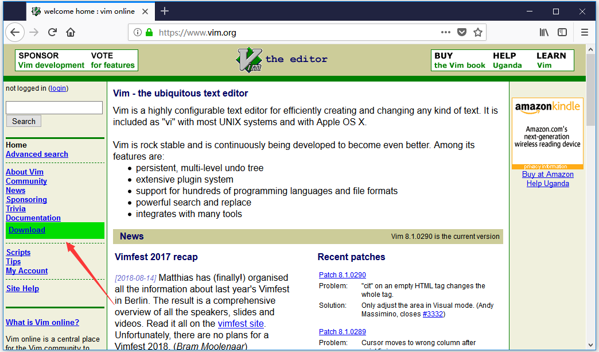599x352 pixels.
Task: Click the Vim logo in the header
Action: pyautogui.click(x=249, y=60)
